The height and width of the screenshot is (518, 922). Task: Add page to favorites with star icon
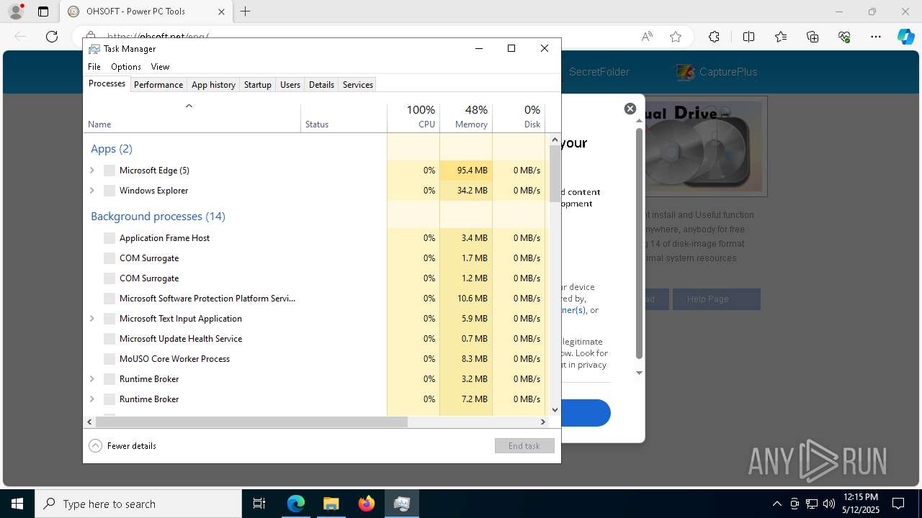(676, 37)
